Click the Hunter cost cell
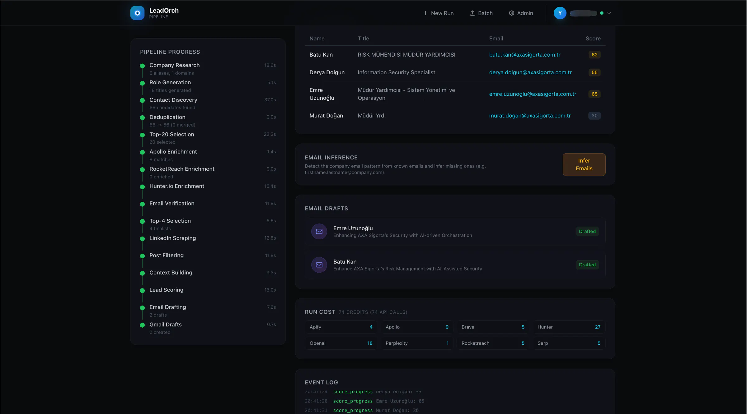This screenshot has height=414, width=747. pyautogui.click(x=569, y=327)
